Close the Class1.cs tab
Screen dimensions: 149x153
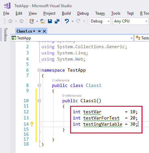44,31
